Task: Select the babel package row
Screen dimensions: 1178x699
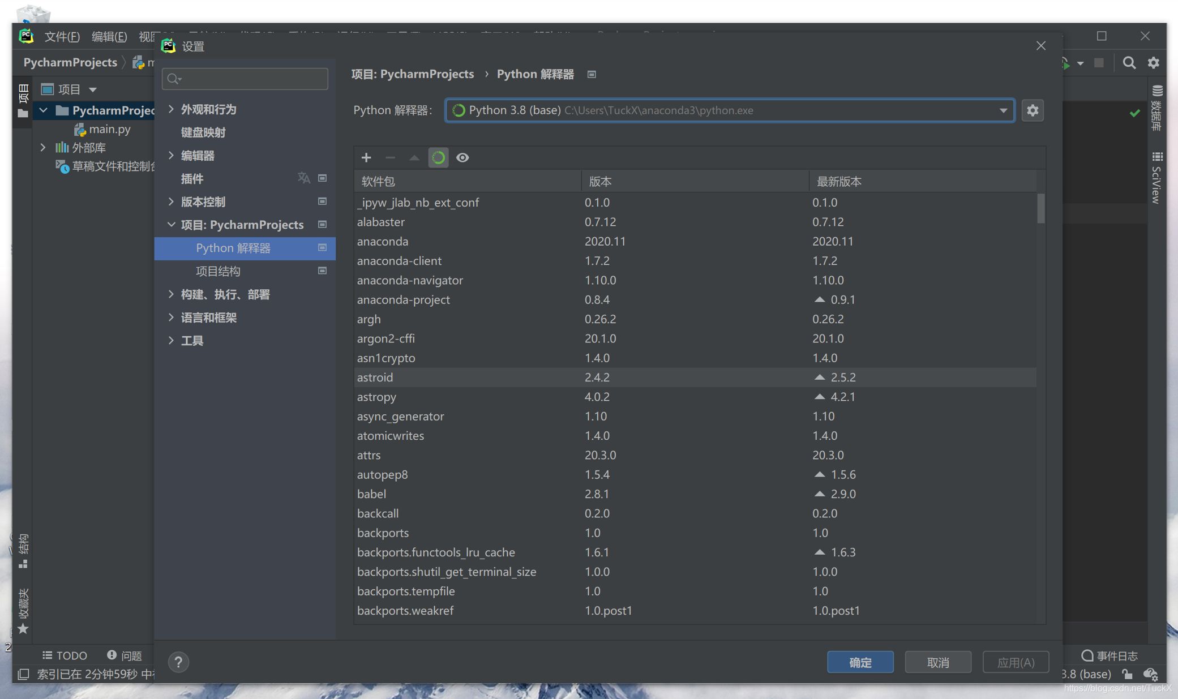Action: (695, 494)
